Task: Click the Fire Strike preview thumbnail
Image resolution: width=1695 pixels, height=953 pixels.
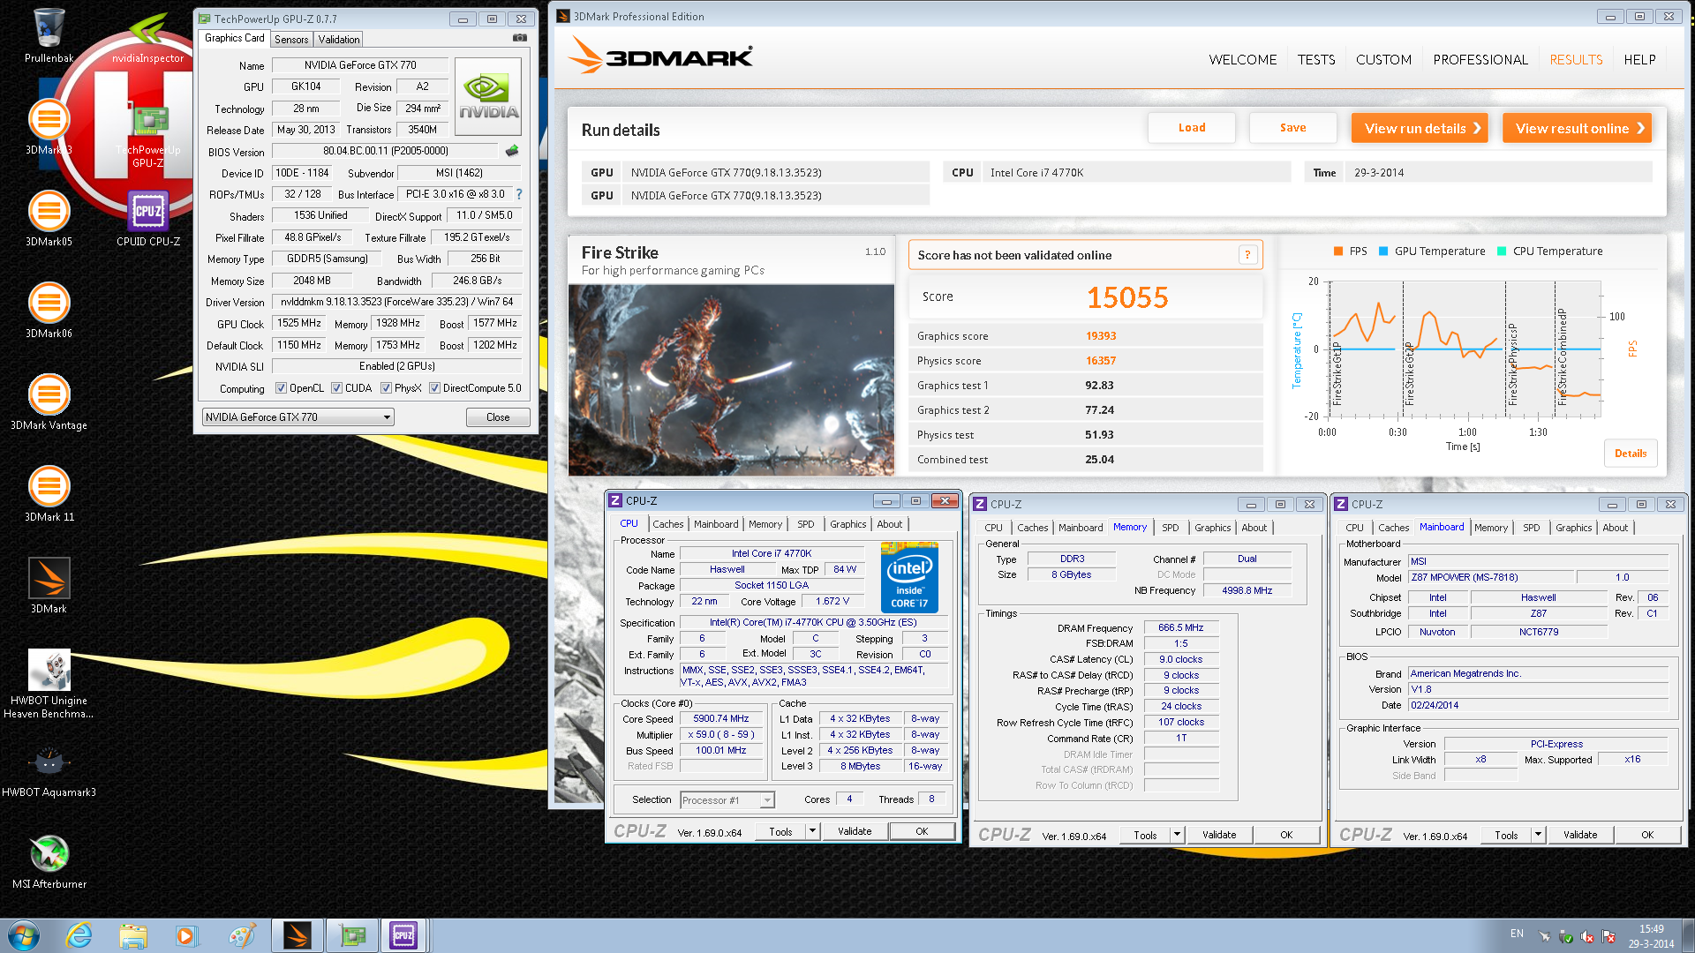Action: click(x=731, y=379)
